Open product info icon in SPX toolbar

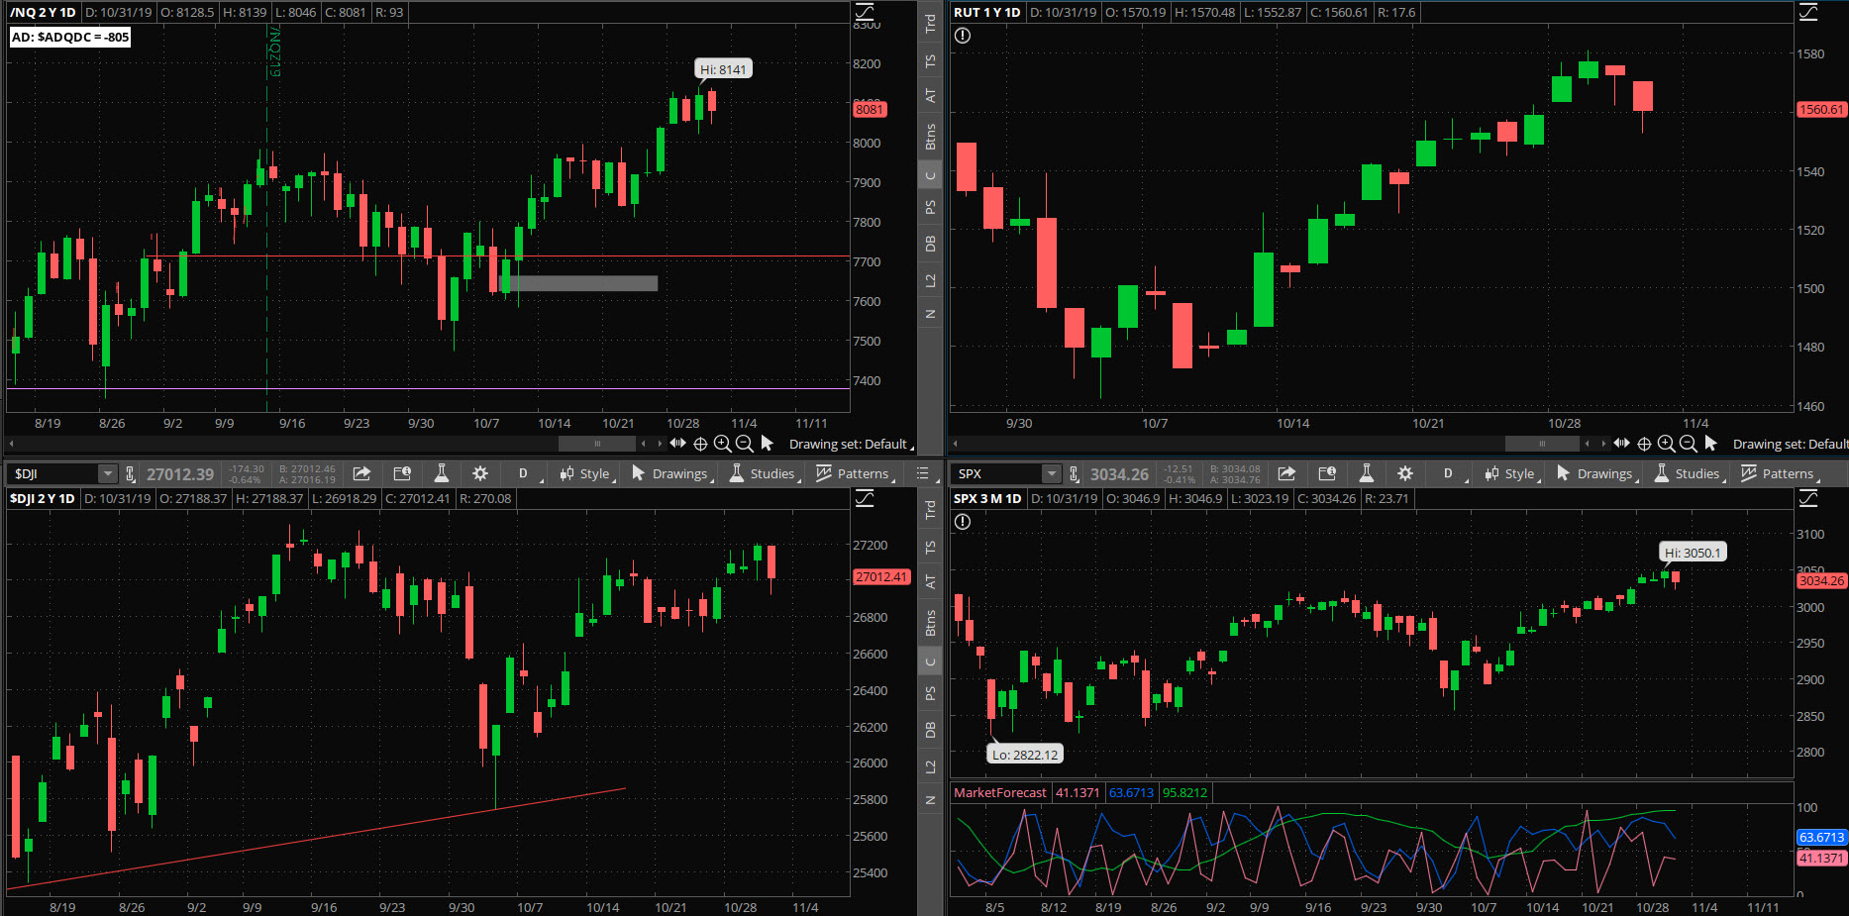1327,473
